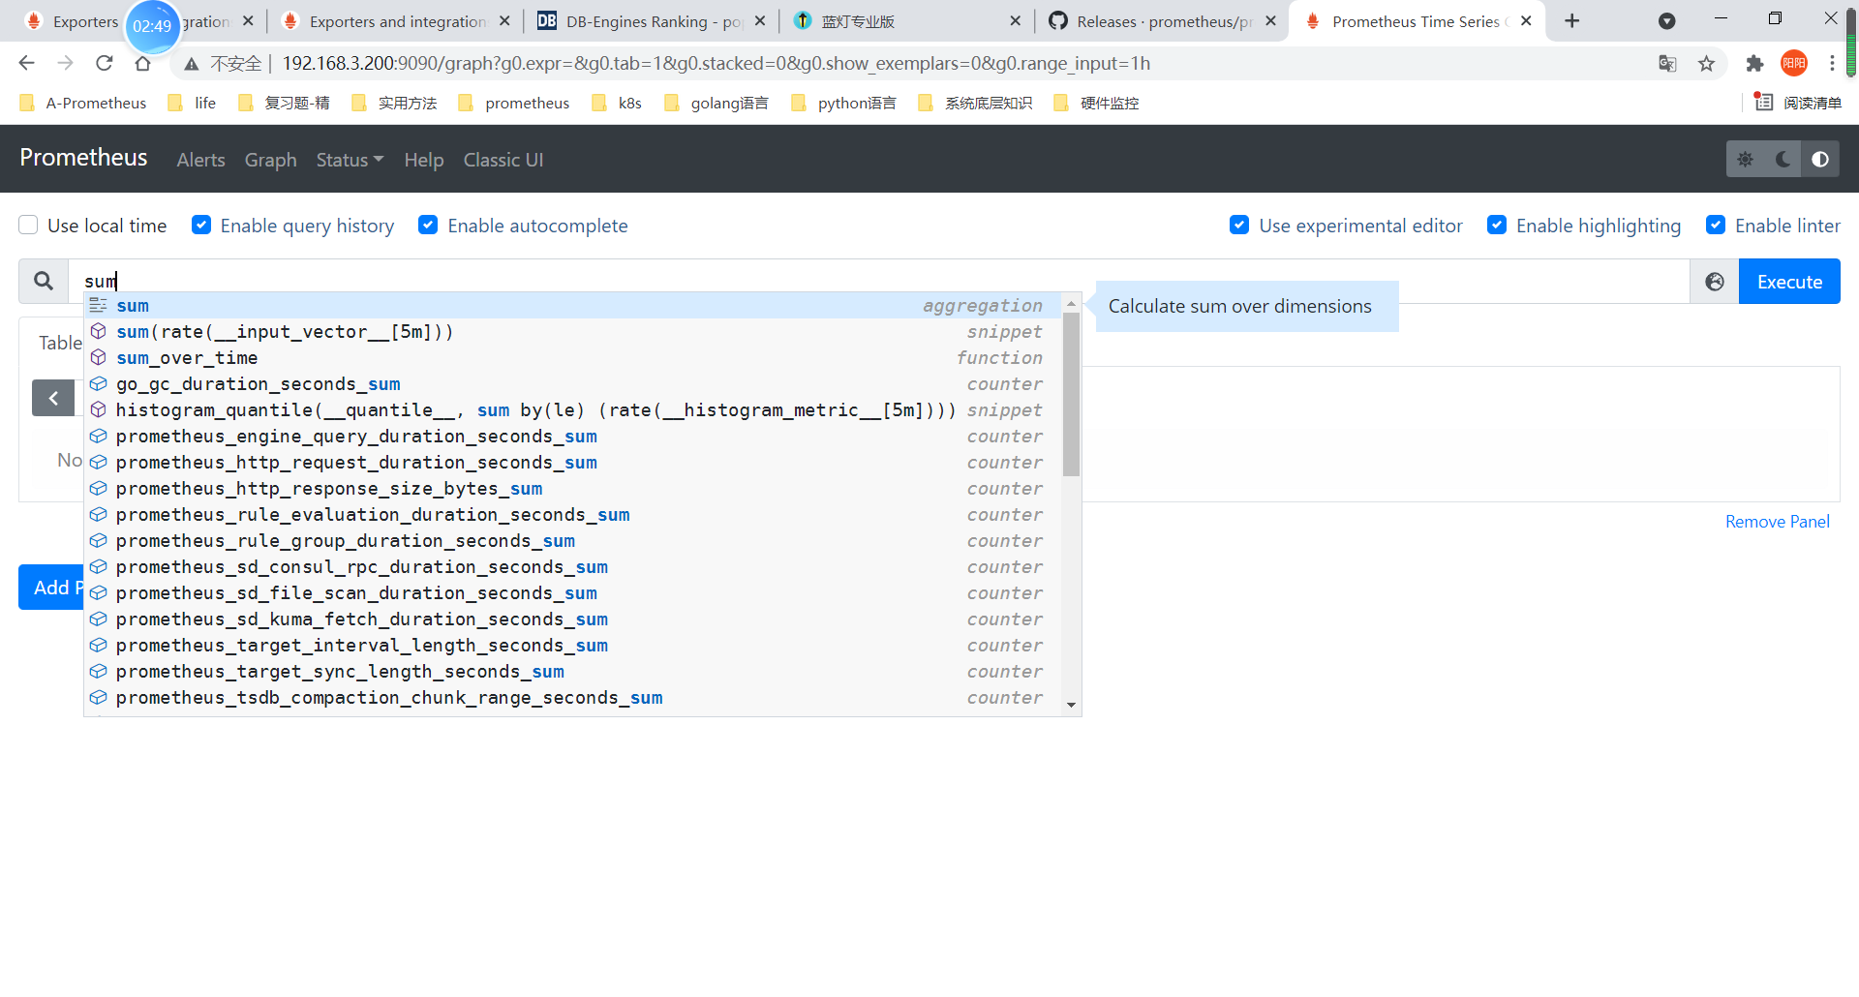
Task: Click the search magnifier icon beside the query box
Action: click(x=44, y=282)
